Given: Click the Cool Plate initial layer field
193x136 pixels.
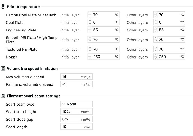Looking at the screenshot, I should pyautogui.click(x=103, y=22).
